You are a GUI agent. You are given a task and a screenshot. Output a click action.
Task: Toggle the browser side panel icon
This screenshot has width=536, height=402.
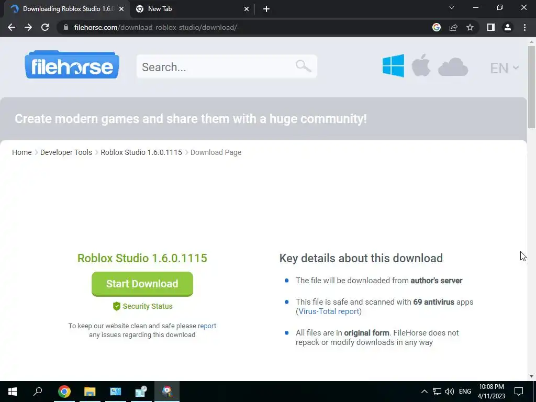tap(491, 27)
